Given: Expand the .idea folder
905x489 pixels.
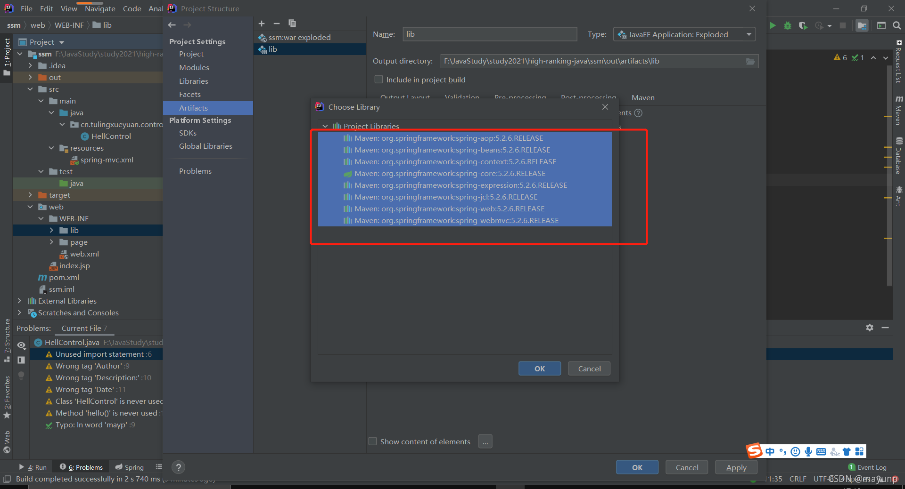Looking at the screenshot, I should (x=30, y=65).
